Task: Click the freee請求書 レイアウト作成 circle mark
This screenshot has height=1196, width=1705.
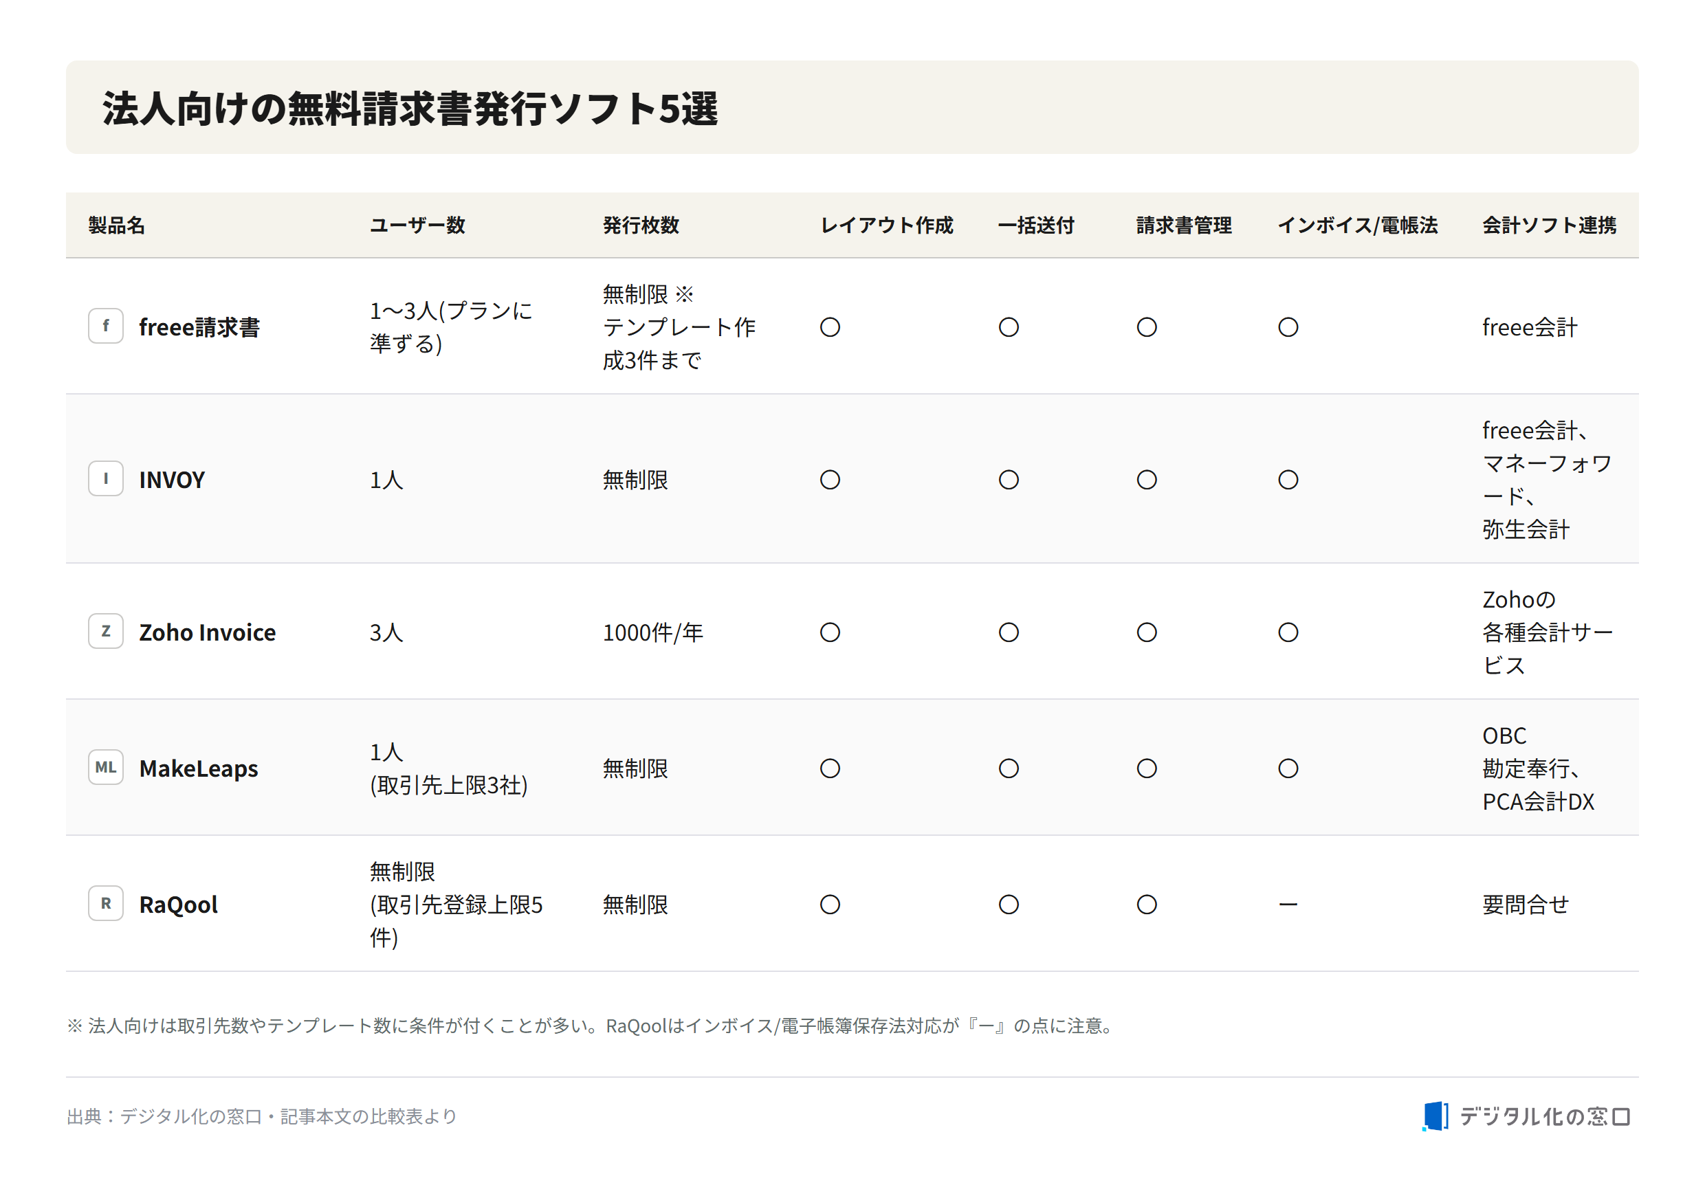Action: point(830,327)
